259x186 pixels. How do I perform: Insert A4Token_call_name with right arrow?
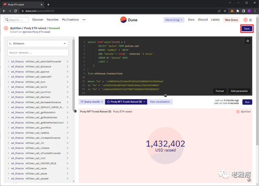(x=68, y=168)
